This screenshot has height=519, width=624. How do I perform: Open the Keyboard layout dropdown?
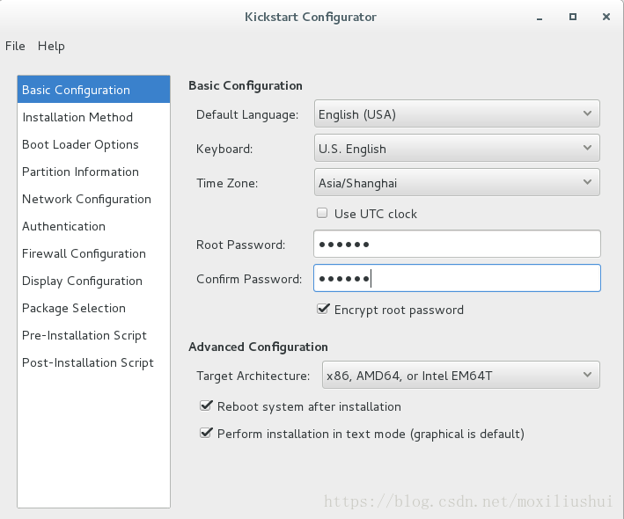tap(457, 149)
